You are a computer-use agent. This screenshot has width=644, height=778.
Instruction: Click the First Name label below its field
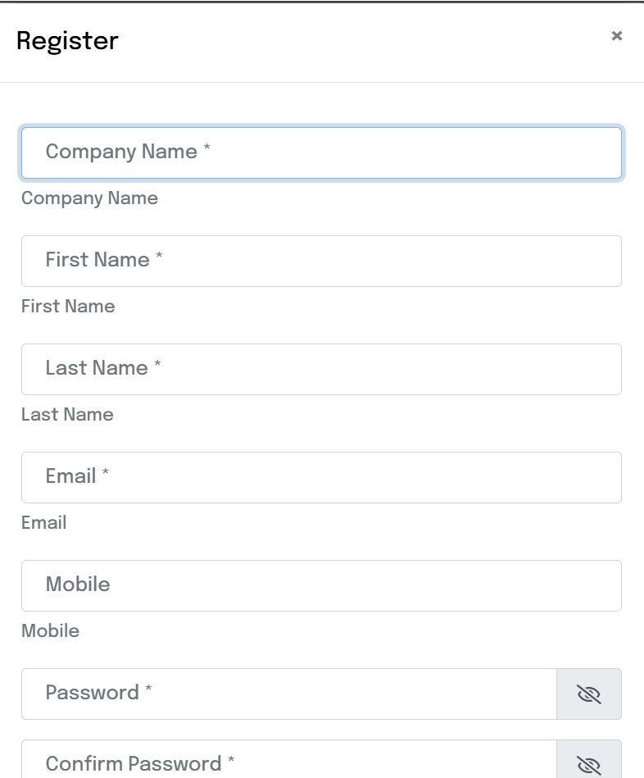tap(68, 307)
